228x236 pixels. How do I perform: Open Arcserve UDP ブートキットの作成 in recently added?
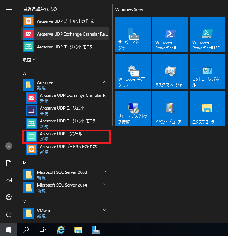point(65,21)
